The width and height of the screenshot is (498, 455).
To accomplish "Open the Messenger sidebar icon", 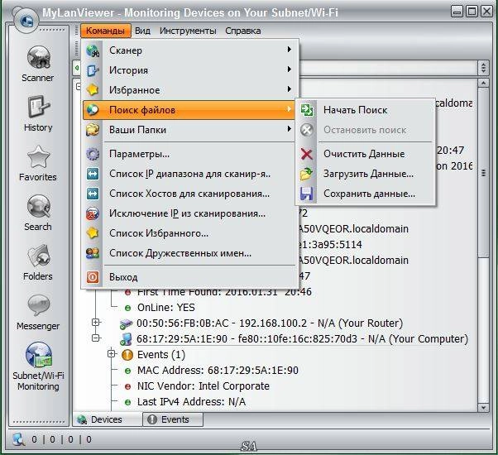I will pyautogui.click(x=38, y=305).
